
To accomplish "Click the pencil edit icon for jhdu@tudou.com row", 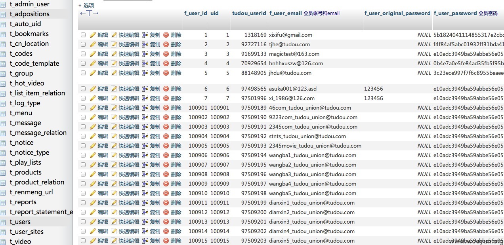I will click(93, 73).
